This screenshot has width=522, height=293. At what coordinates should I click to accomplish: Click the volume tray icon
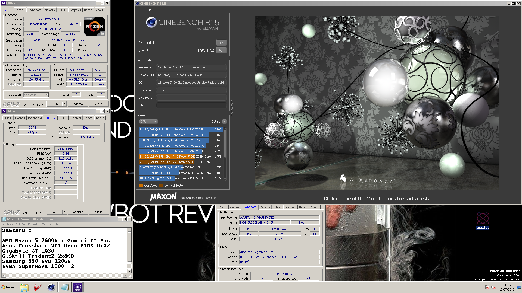493,288
